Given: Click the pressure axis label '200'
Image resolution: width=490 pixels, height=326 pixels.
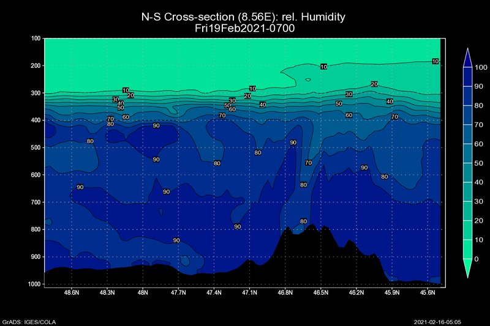Looking at the screenshot, I should point(36,66).
